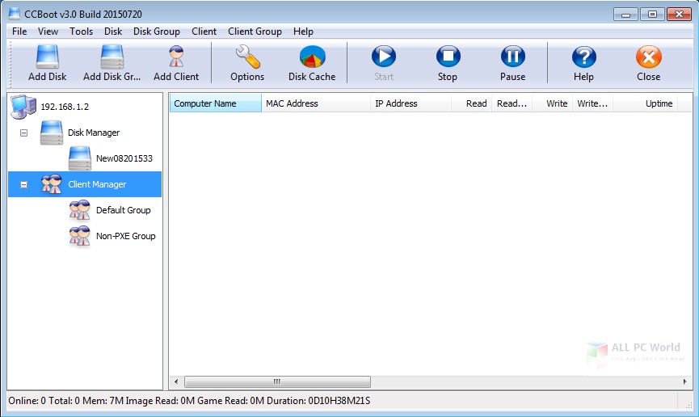Select the Default Group label
Image resolution: width=699 pixels, height=417 pixels.
124,210
